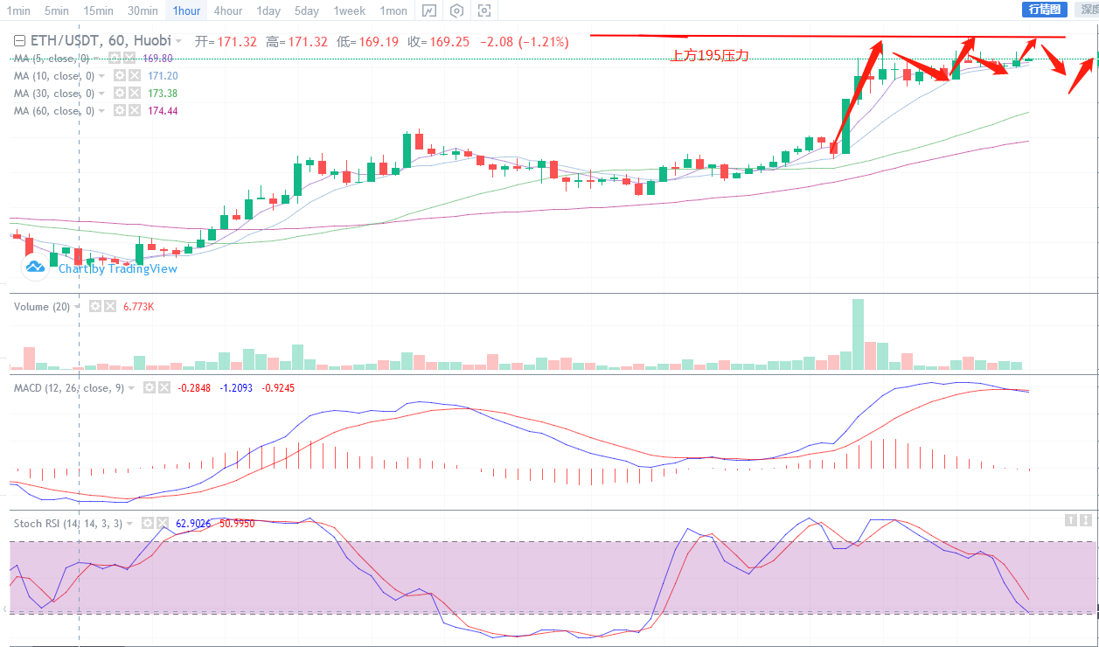The image size is (1099, 647).
Task: Click the 上方195压力 annotation text
Action: [x=709, y=55]
